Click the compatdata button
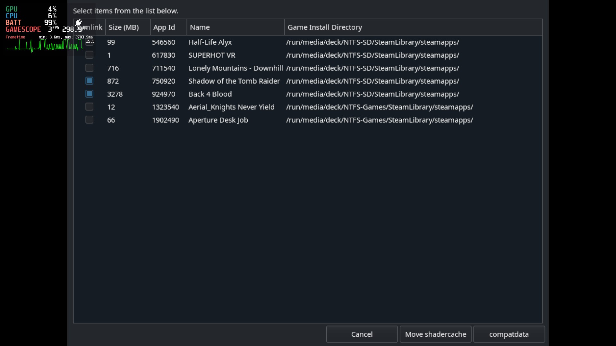The image size is (616, 346). [509, 334]
